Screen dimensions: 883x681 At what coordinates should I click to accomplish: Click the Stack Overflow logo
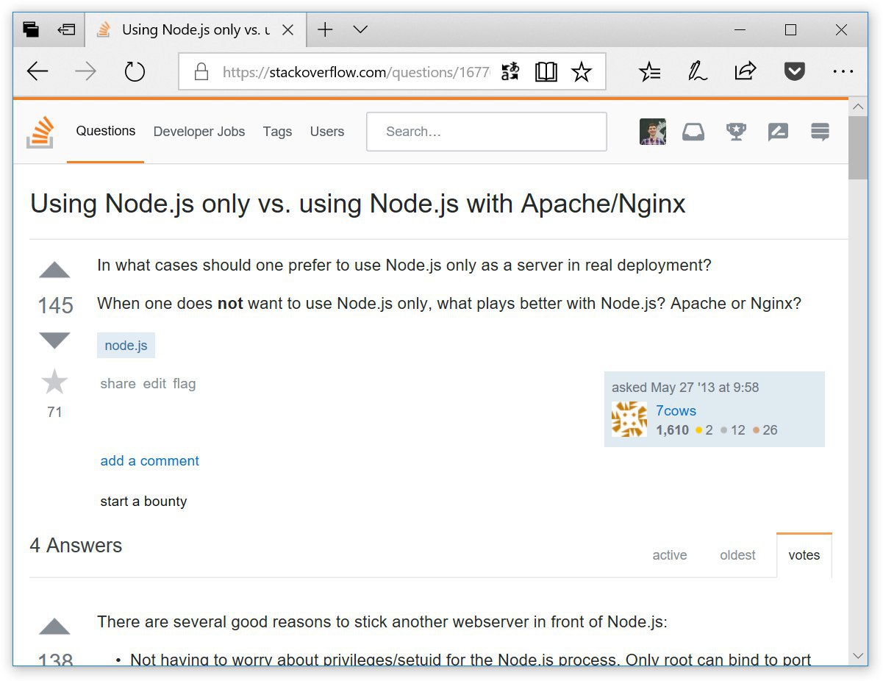(x=40, y=132)
